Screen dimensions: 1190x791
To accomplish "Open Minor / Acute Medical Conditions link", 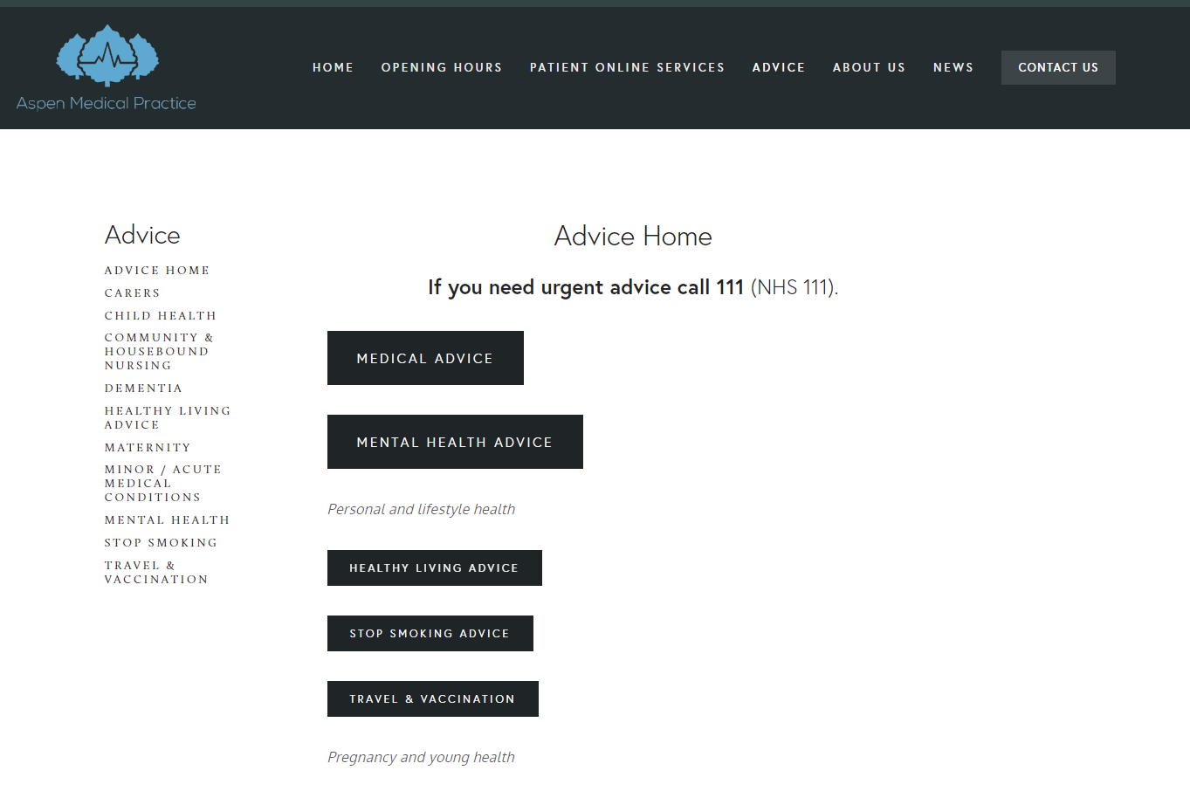I will (162, 484).
